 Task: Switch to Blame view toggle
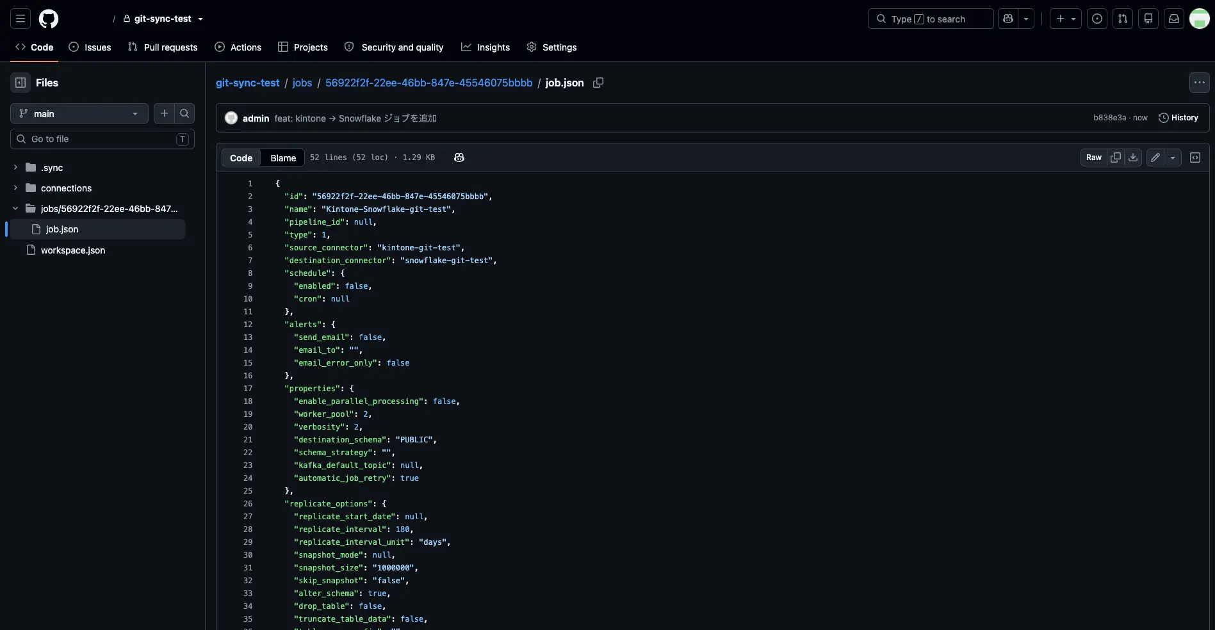coord(283,157)
